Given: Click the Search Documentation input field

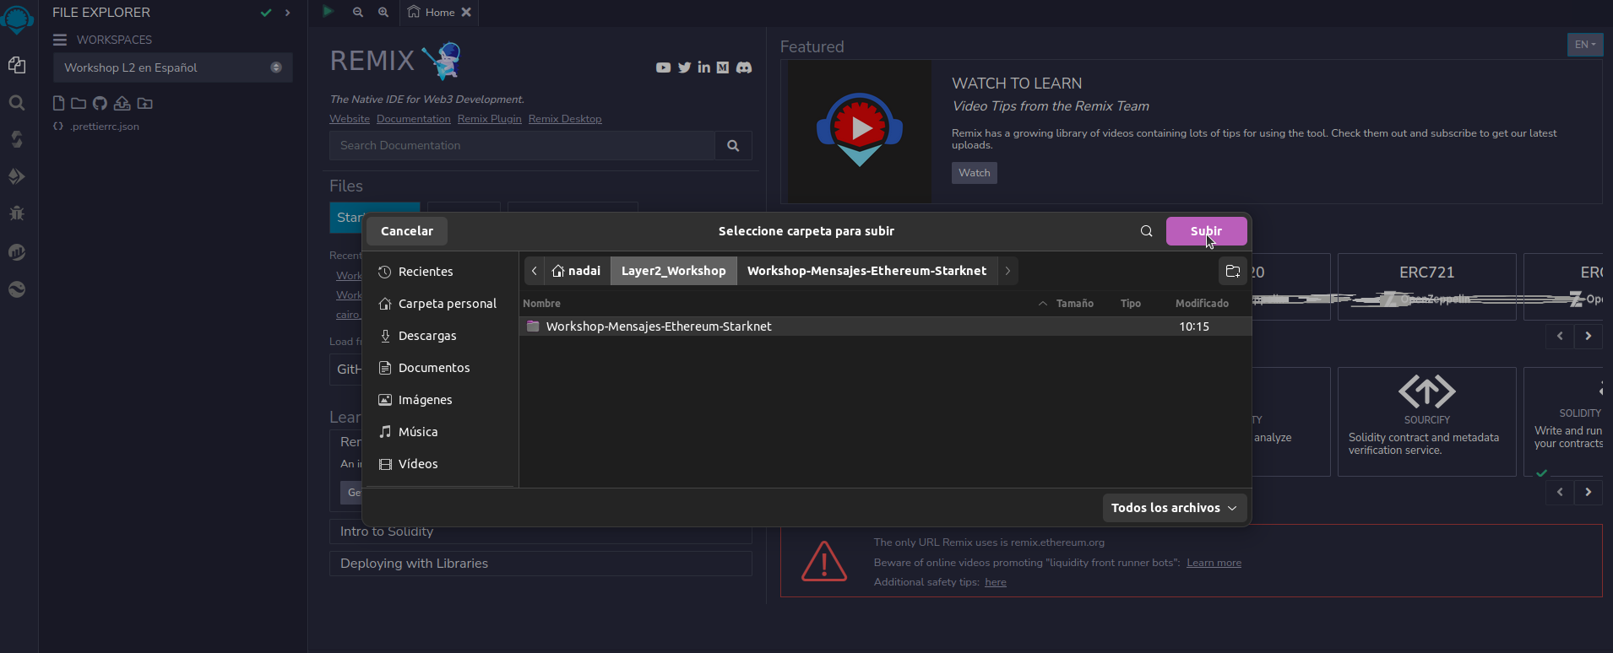Looking at the screenshot, I should click(x=522, y=145).
